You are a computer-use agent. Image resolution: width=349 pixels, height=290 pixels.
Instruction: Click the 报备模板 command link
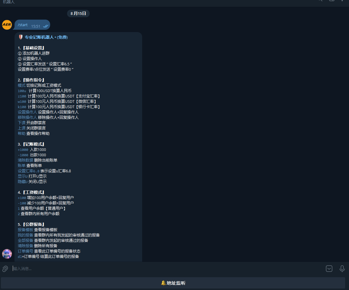[26, 230]
